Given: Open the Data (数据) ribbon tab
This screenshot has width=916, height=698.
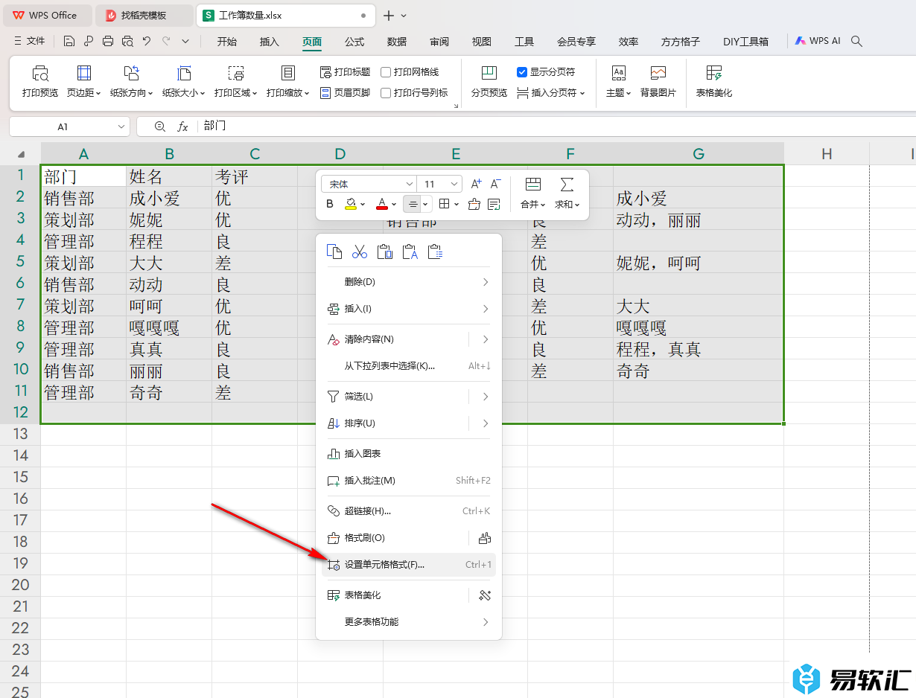Looking at the screenshot, I should tap(397, 42).
